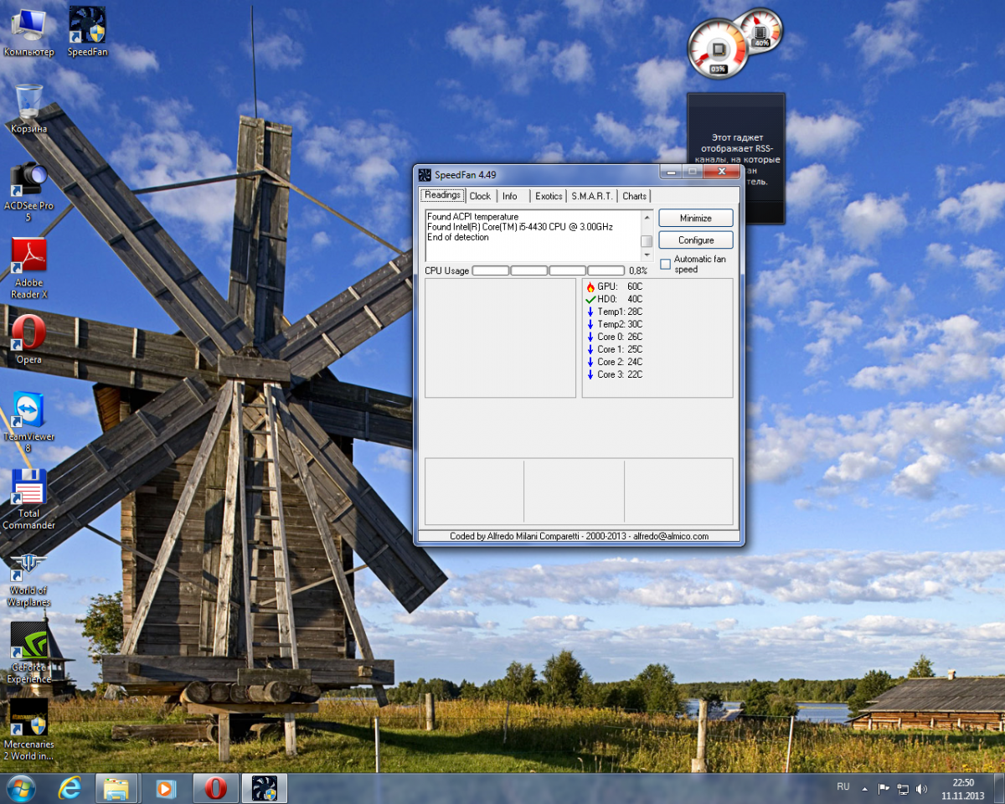1005x804 pixels.
Task: Click the memory meter small gadget dial
Action: pos(761,31)
